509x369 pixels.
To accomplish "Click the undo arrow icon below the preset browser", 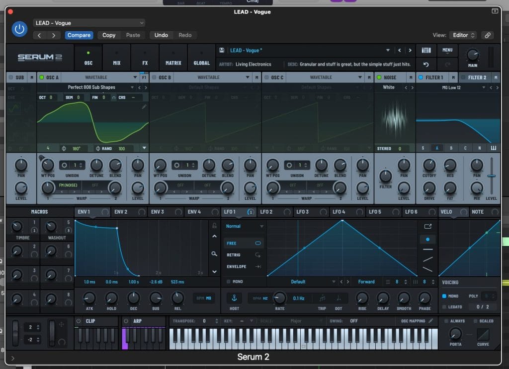I will tap(426, 64).
